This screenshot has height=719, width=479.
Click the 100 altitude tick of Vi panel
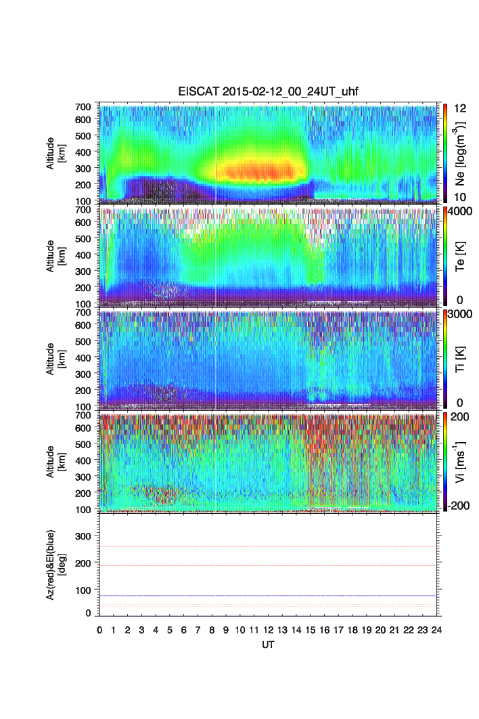[83, 509]
